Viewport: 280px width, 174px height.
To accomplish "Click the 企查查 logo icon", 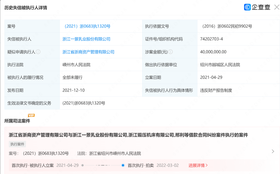I will (x=247, y=7).
